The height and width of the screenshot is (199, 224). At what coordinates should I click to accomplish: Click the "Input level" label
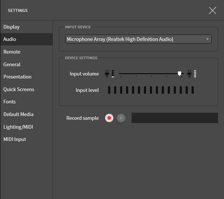coord(87,90)
